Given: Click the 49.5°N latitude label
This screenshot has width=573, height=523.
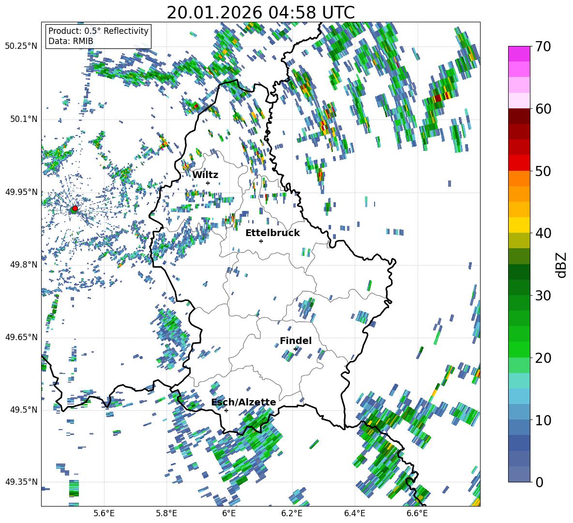Looking at the screenshot, I should 23,409.
